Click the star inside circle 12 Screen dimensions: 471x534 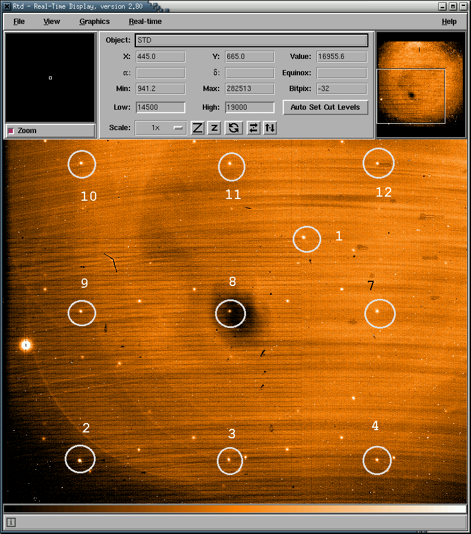[x=377, y=163]
